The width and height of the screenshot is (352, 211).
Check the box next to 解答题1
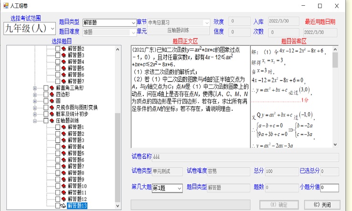[x=58, y=127]
